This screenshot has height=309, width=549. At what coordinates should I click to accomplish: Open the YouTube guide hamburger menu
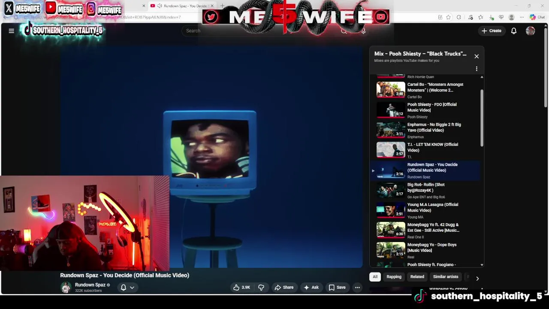12,31
